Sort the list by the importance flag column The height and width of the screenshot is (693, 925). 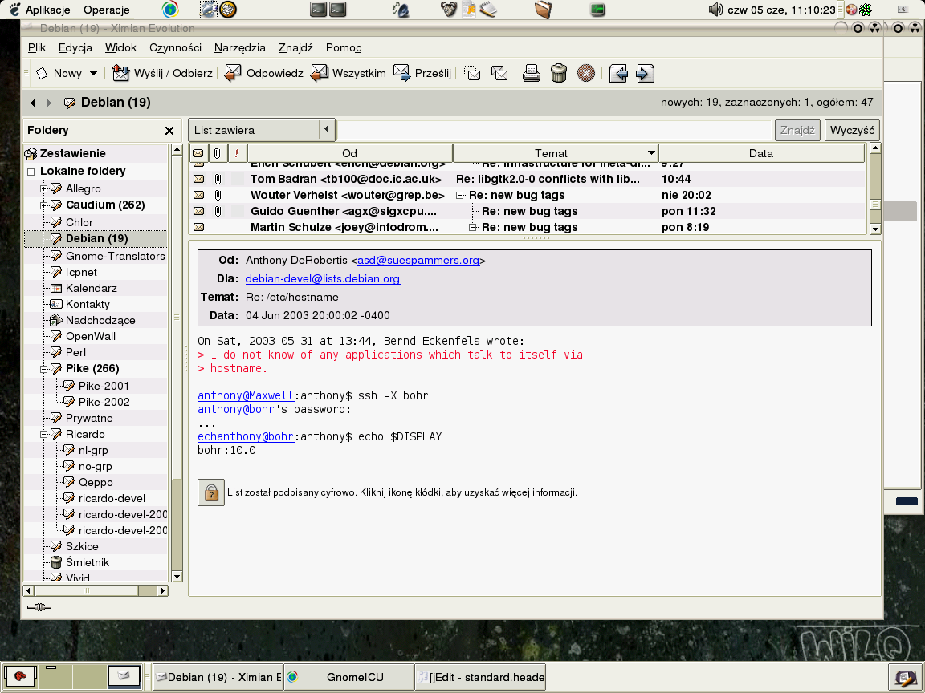(237, 153)
